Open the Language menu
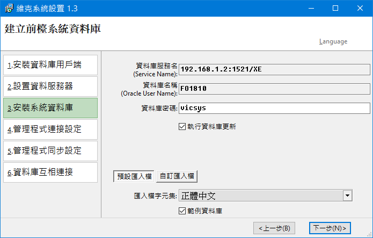373x238 pixels. pos(333,41)
